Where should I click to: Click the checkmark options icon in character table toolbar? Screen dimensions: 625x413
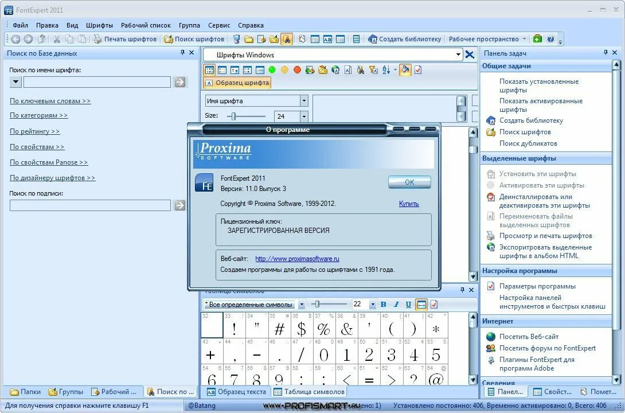coord(434,305)
